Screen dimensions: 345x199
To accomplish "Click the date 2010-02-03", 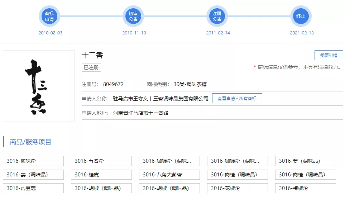I will point(50,33).
